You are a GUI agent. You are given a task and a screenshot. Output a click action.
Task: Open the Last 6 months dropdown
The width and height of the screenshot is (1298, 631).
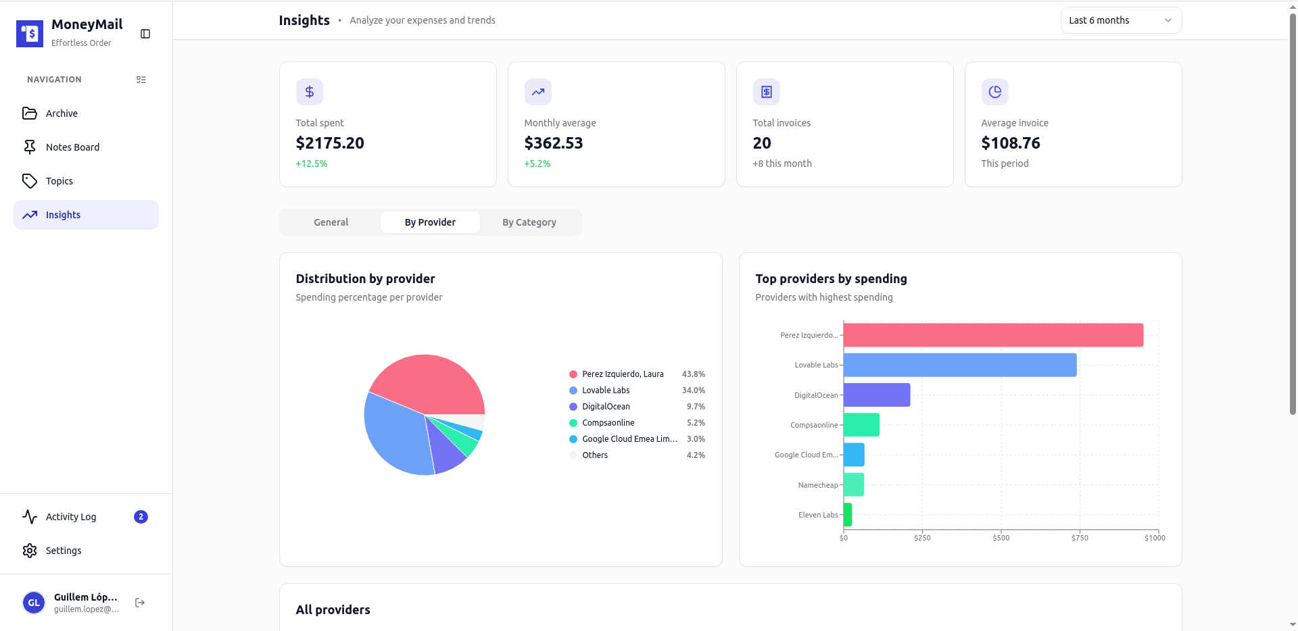click(1120, 20)
